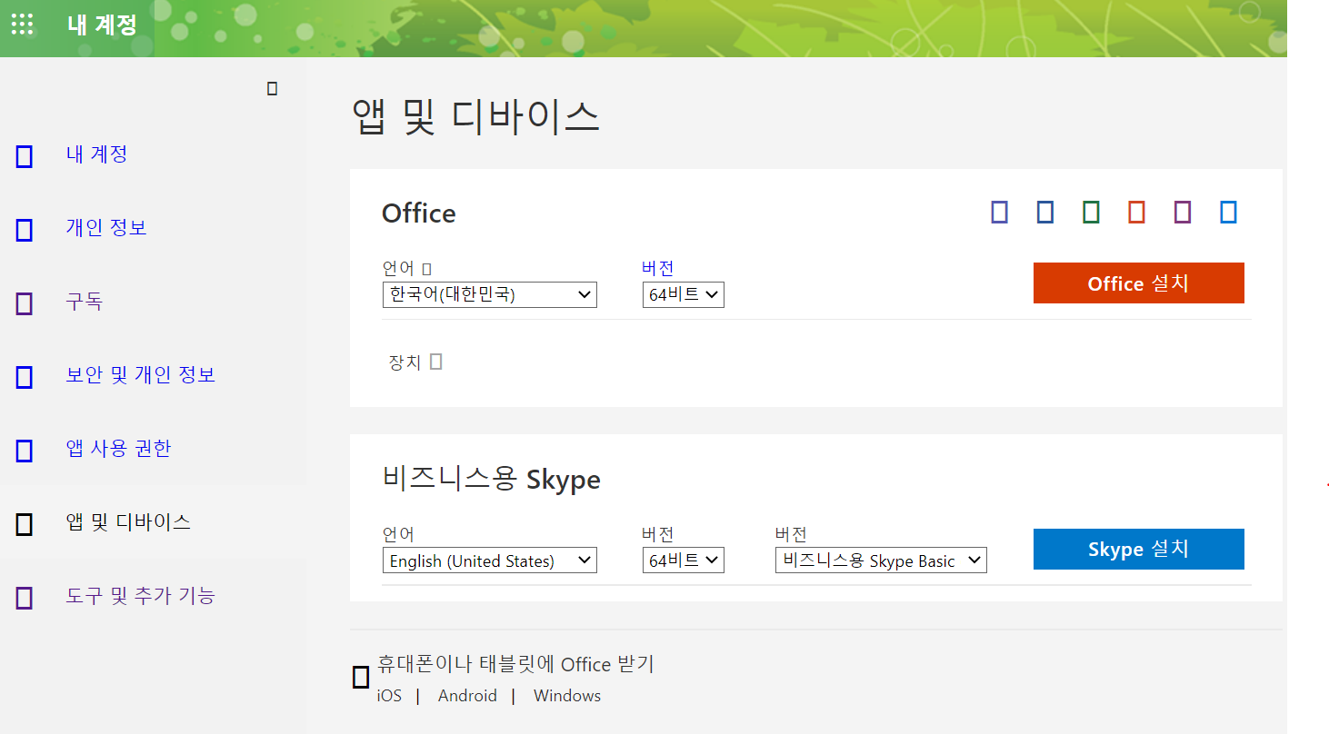The image size is (1329, 734).
Task: Click the Office section heading
Action: coord(419,213)
